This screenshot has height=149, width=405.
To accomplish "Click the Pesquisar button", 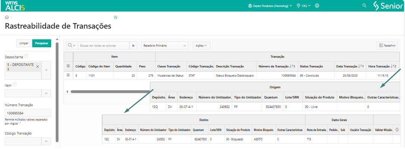I will [42, 43].
